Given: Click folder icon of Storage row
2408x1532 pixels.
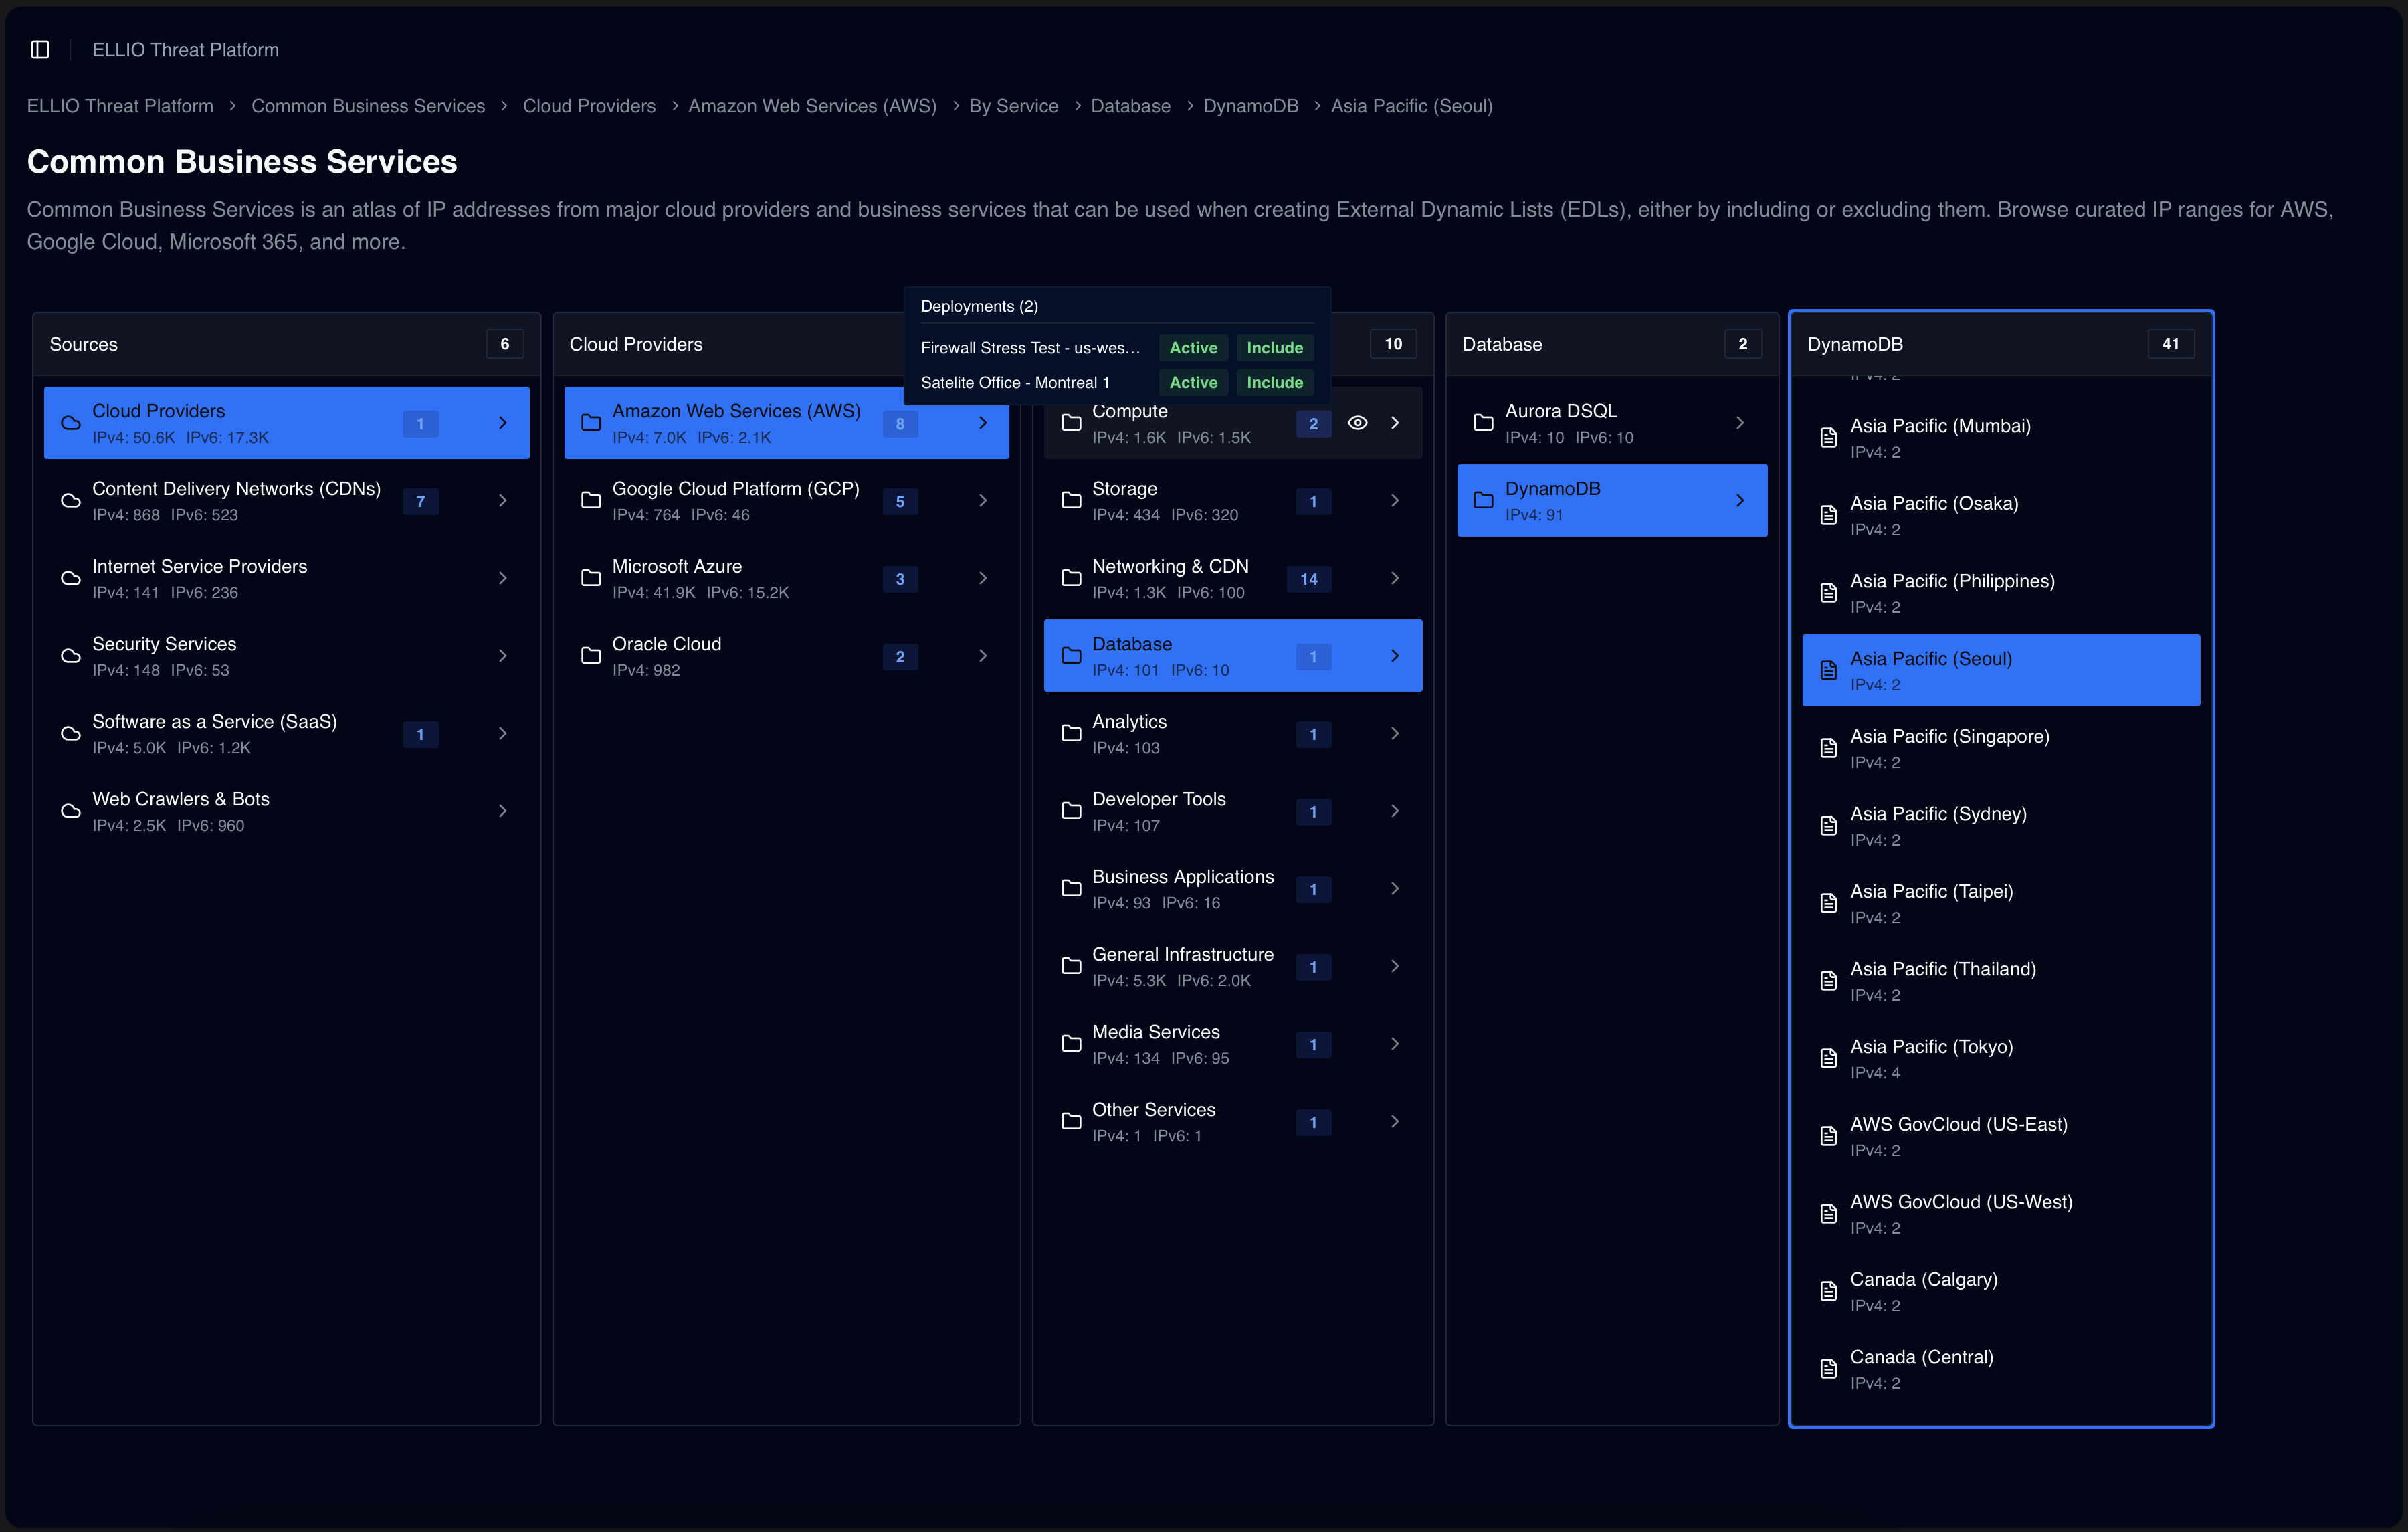Looking at the screenshot, I should click(1071, 501).
